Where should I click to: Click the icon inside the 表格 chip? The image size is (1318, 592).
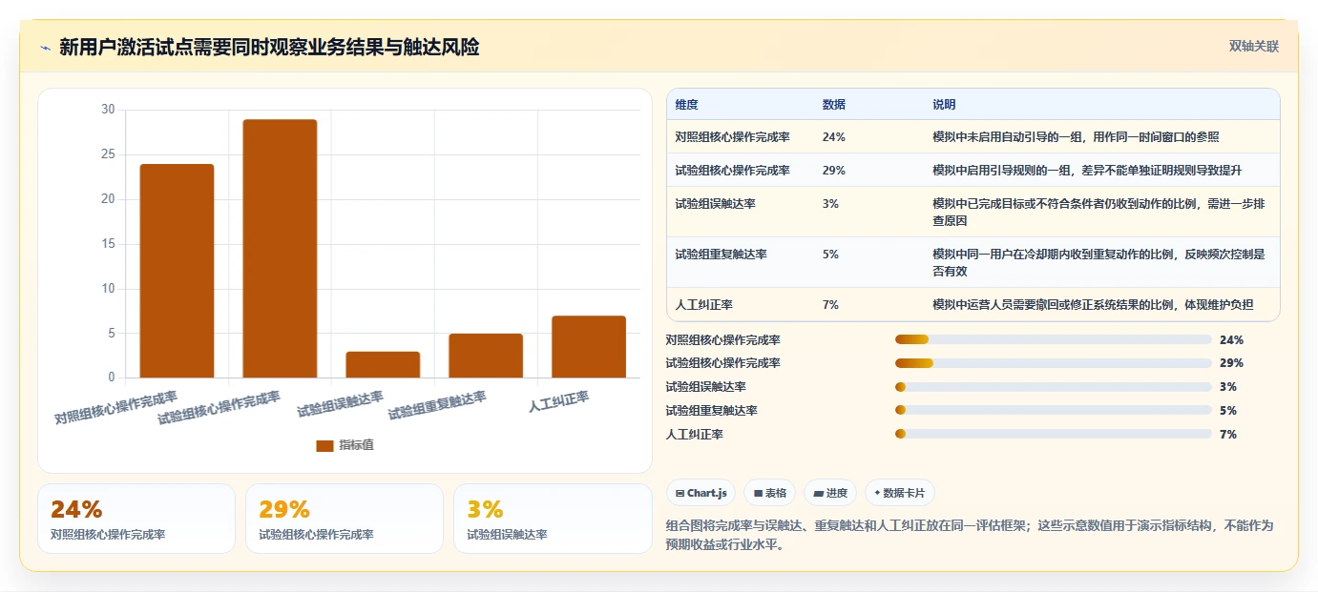coord(758,494)
